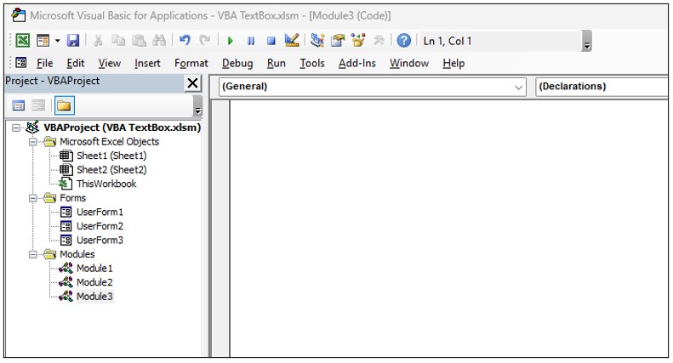Viewport: 673px width, 363px height.
Task: Open the Insert menu
Action: click(147, 64)
